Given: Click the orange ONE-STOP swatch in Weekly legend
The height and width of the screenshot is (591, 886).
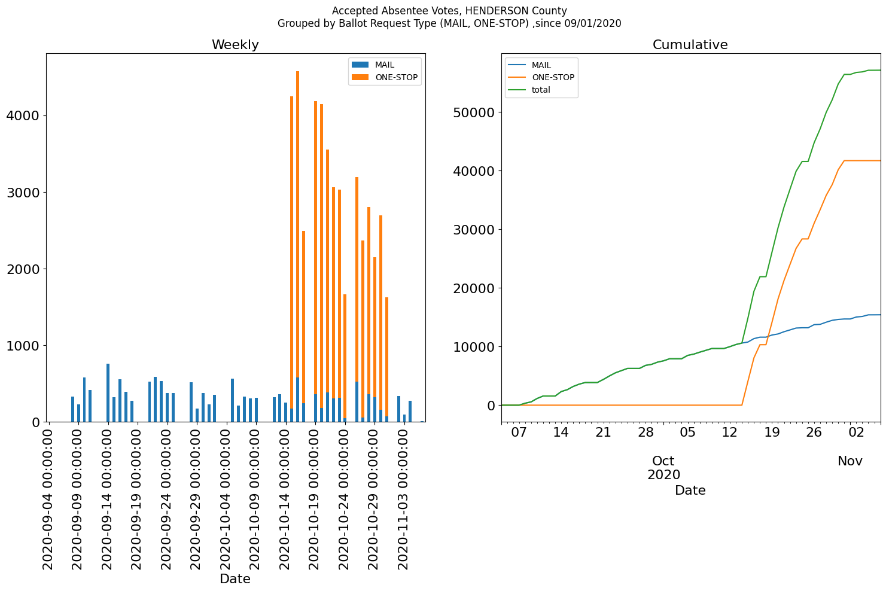Looking at the screenshot, I should coord(361,77).
